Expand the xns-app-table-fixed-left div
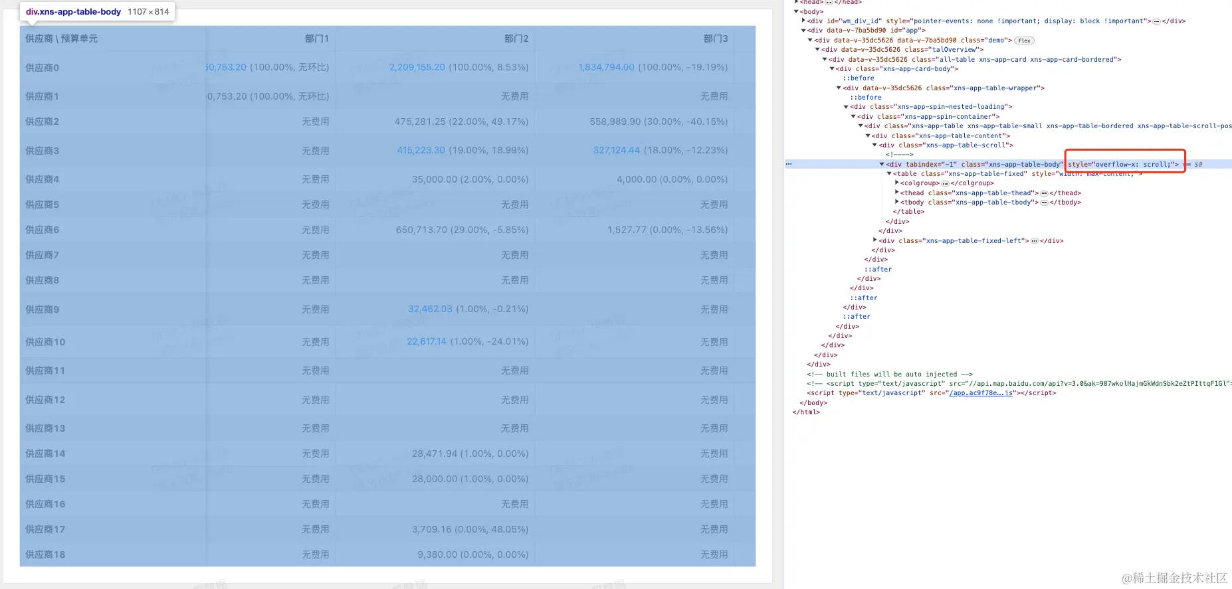Image resolution: width=1232 pixels, height=589 pixels. pyautogui.click(x=874, y=241)
